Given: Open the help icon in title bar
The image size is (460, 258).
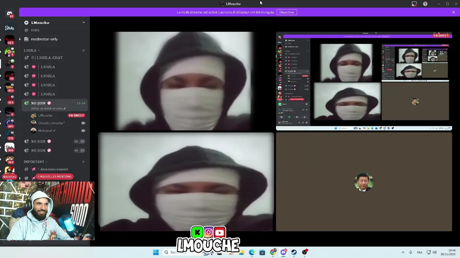Looking at the screenshot, I should pos(425,4).
